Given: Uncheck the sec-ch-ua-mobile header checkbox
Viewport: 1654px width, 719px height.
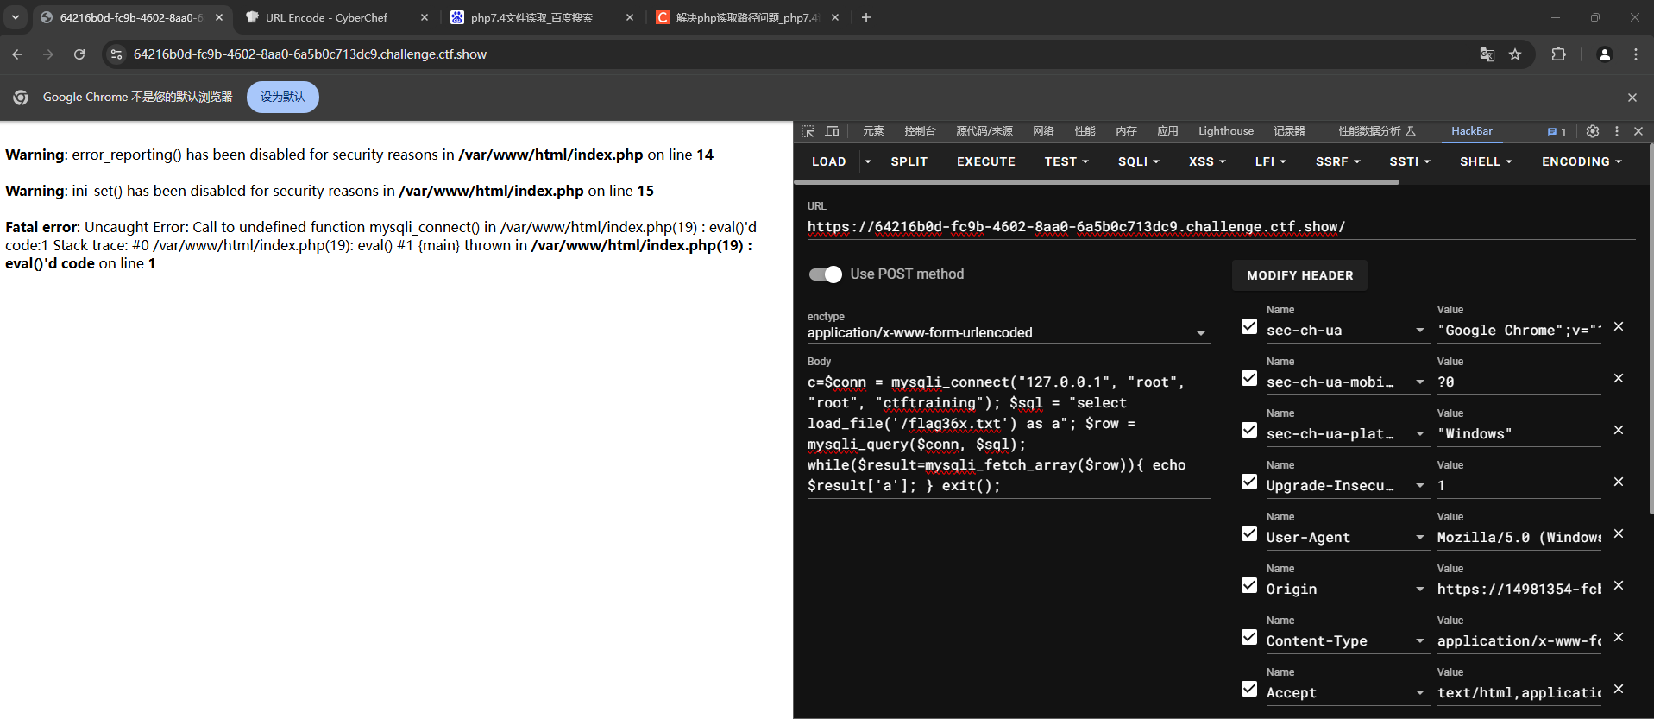Looking at the screenshot, I should click(1249, 378).
